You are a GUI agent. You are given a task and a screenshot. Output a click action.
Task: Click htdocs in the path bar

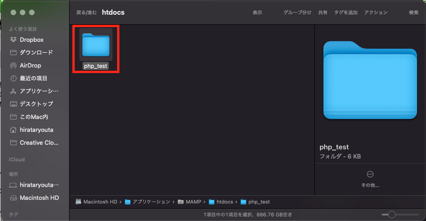[221, 202]
